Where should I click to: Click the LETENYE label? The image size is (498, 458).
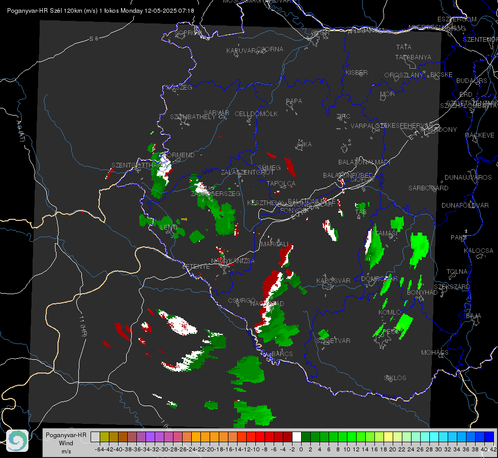[x=196, y=267]
